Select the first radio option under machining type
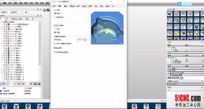This screenshot has width=204, height=109. pos(55,13)
